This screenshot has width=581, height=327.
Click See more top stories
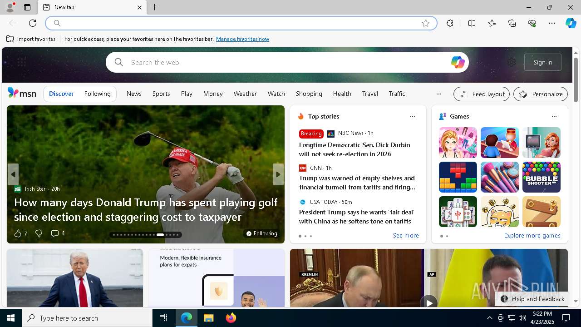406,235
